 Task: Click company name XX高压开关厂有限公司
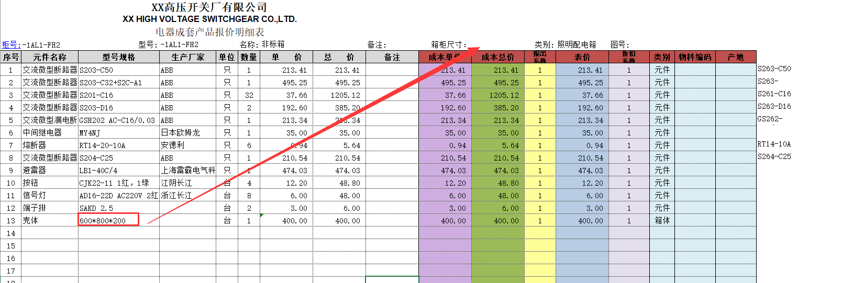click(x=209, y=7)
